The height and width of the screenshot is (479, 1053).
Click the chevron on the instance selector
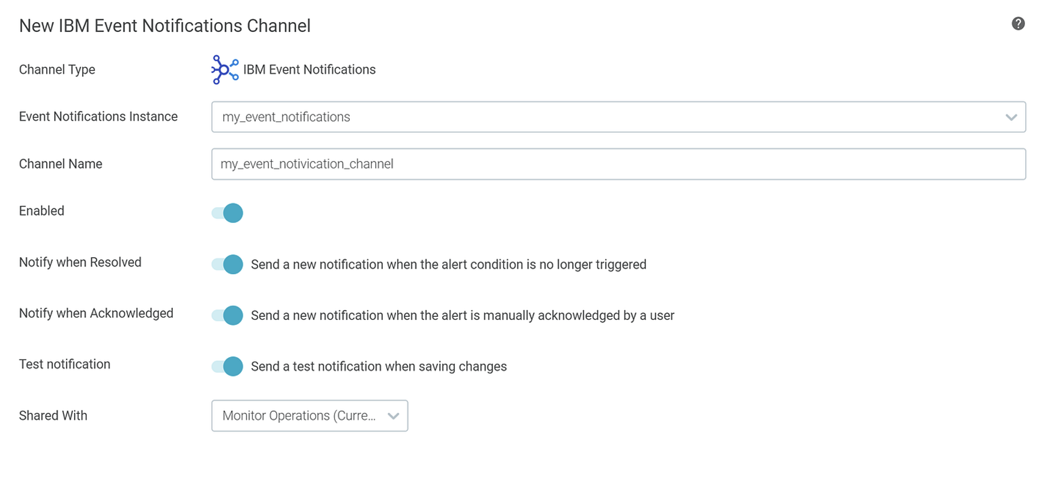point(1011,117)
